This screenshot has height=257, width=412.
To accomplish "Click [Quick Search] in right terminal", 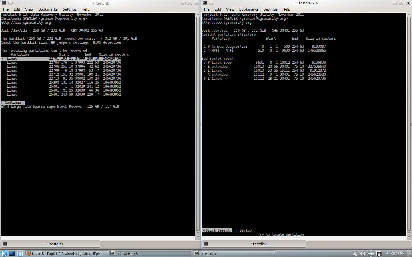I will [x=218, y=230].
